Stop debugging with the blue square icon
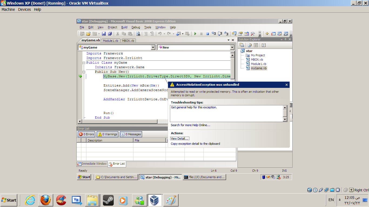369x207 pixels. pyautogui.click(x=207, y=34)
